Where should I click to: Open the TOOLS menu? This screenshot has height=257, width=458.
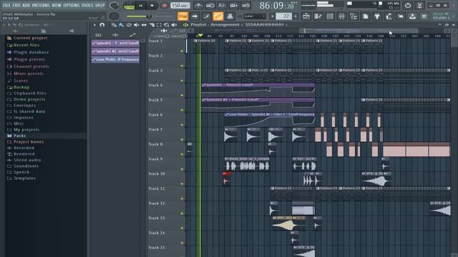click(87, 5)
